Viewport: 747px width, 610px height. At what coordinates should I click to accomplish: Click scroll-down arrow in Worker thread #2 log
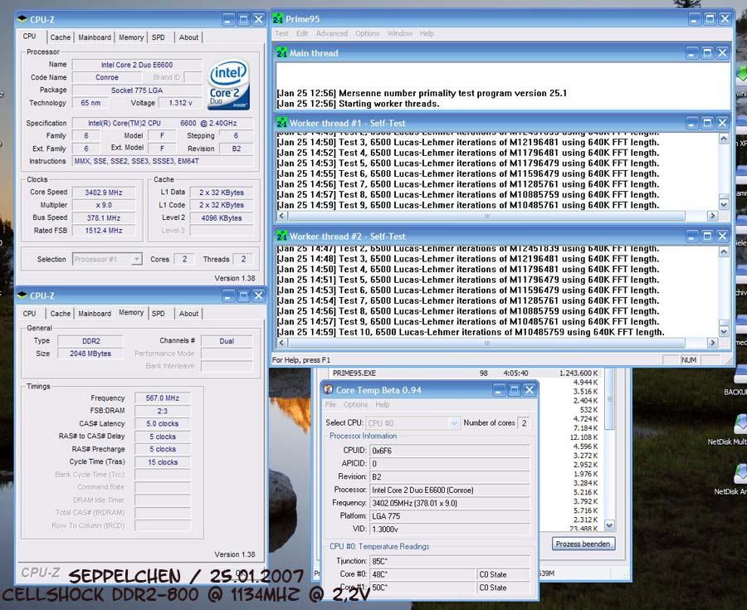click(x=724, y=331)
